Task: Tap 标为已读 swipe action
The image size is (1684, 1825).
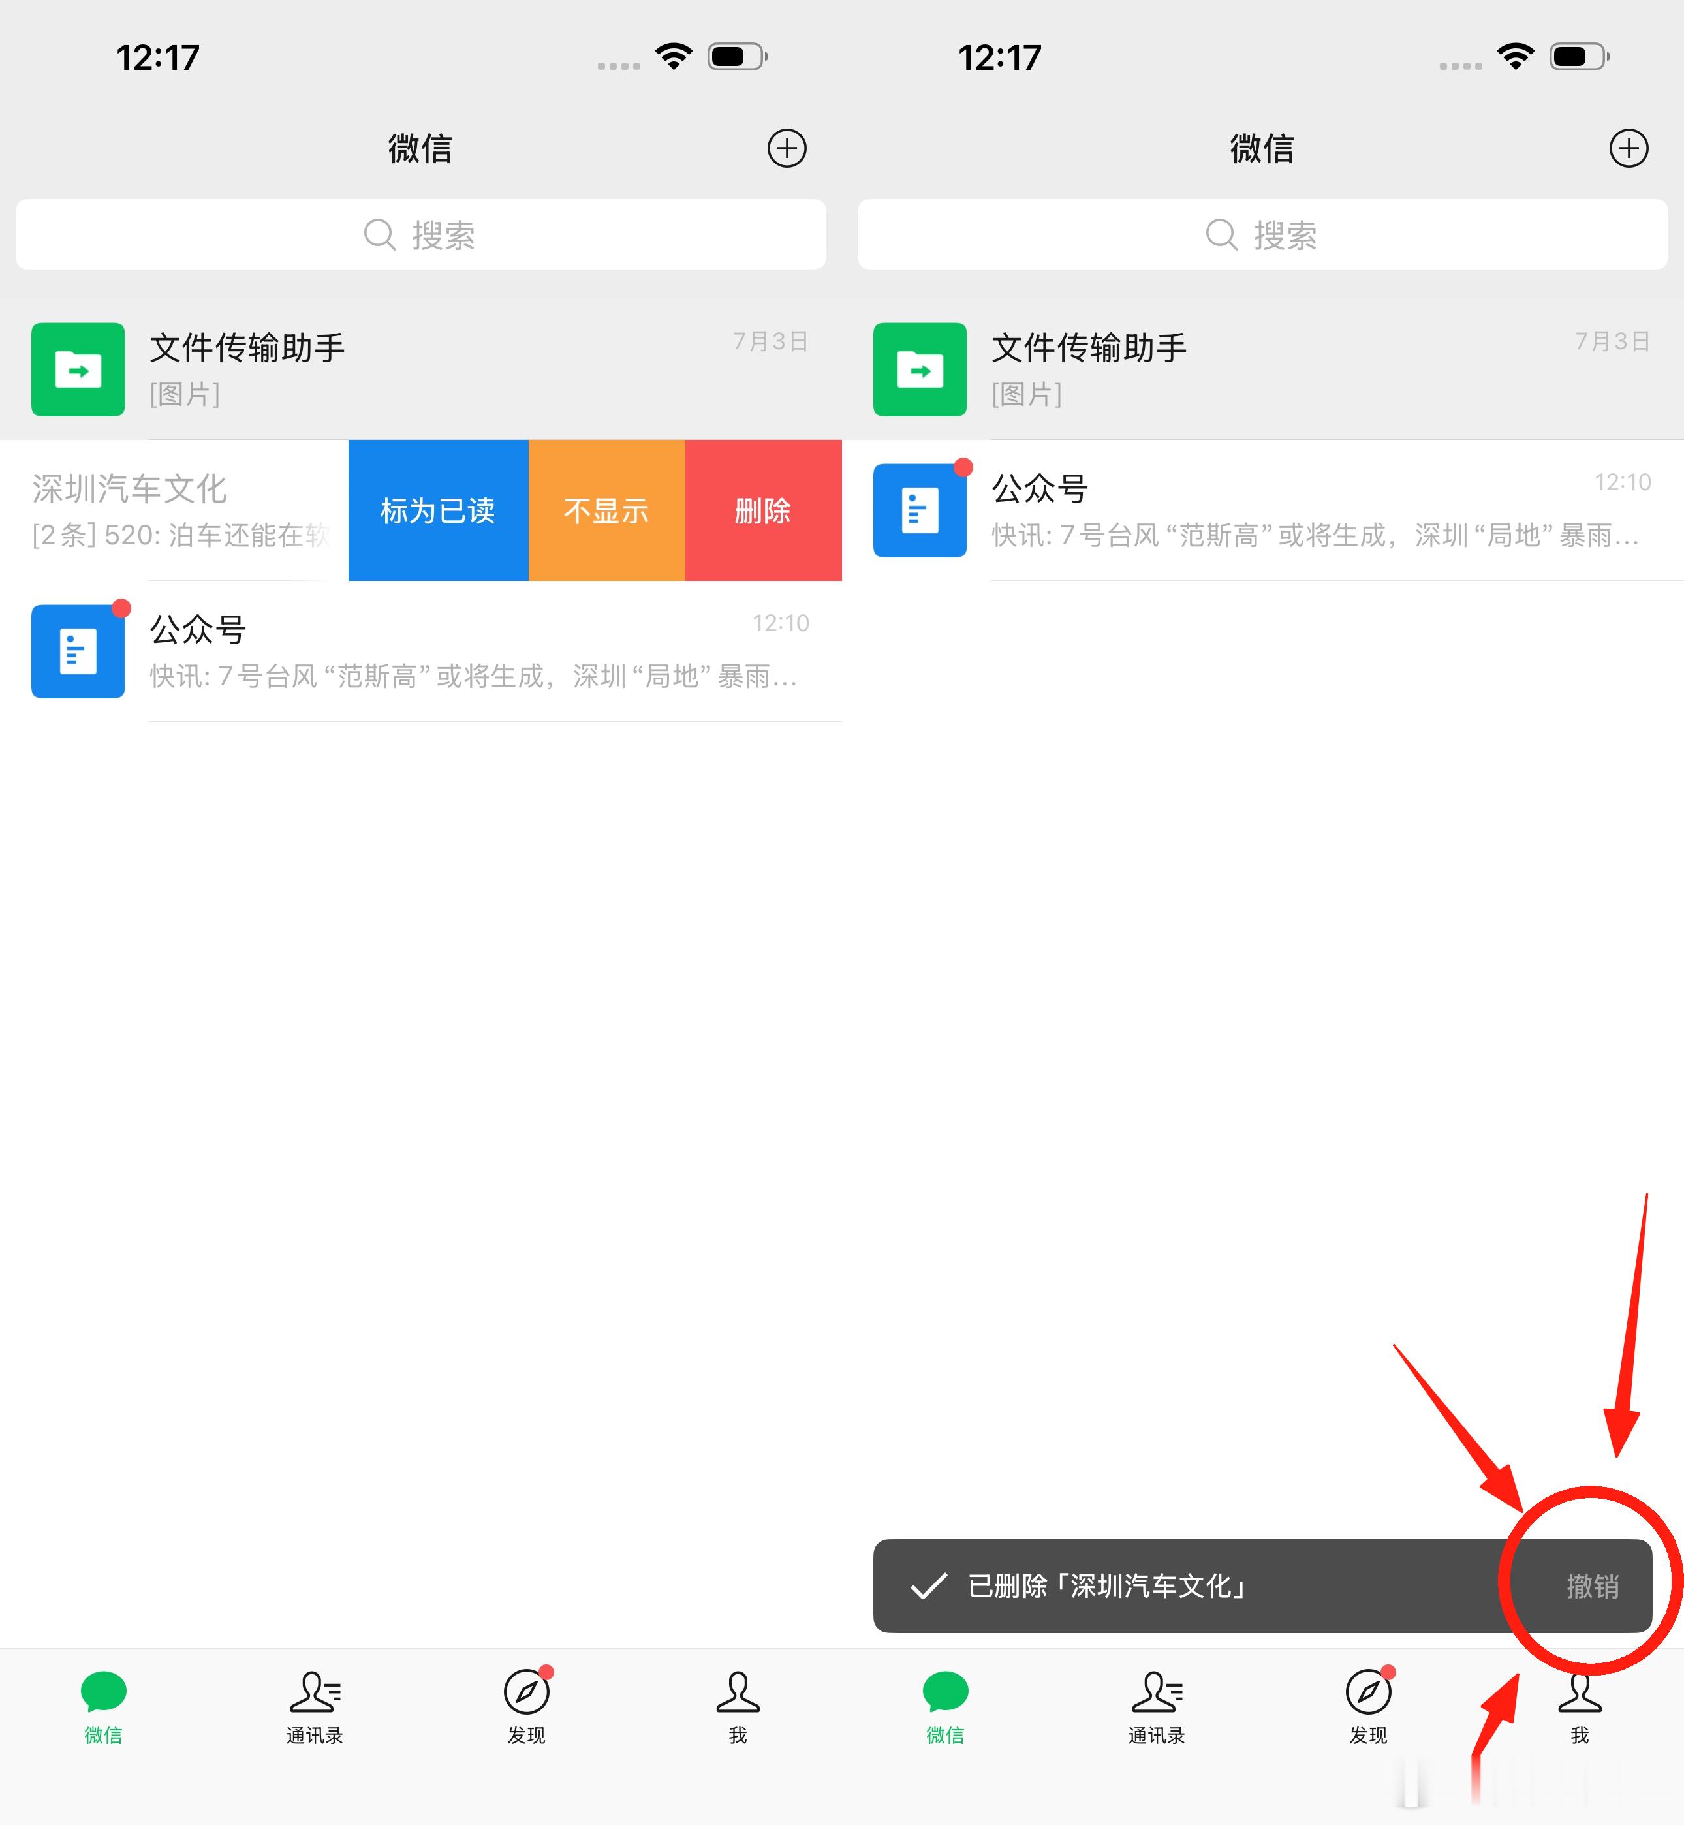Action: click(x=439, y=510)
